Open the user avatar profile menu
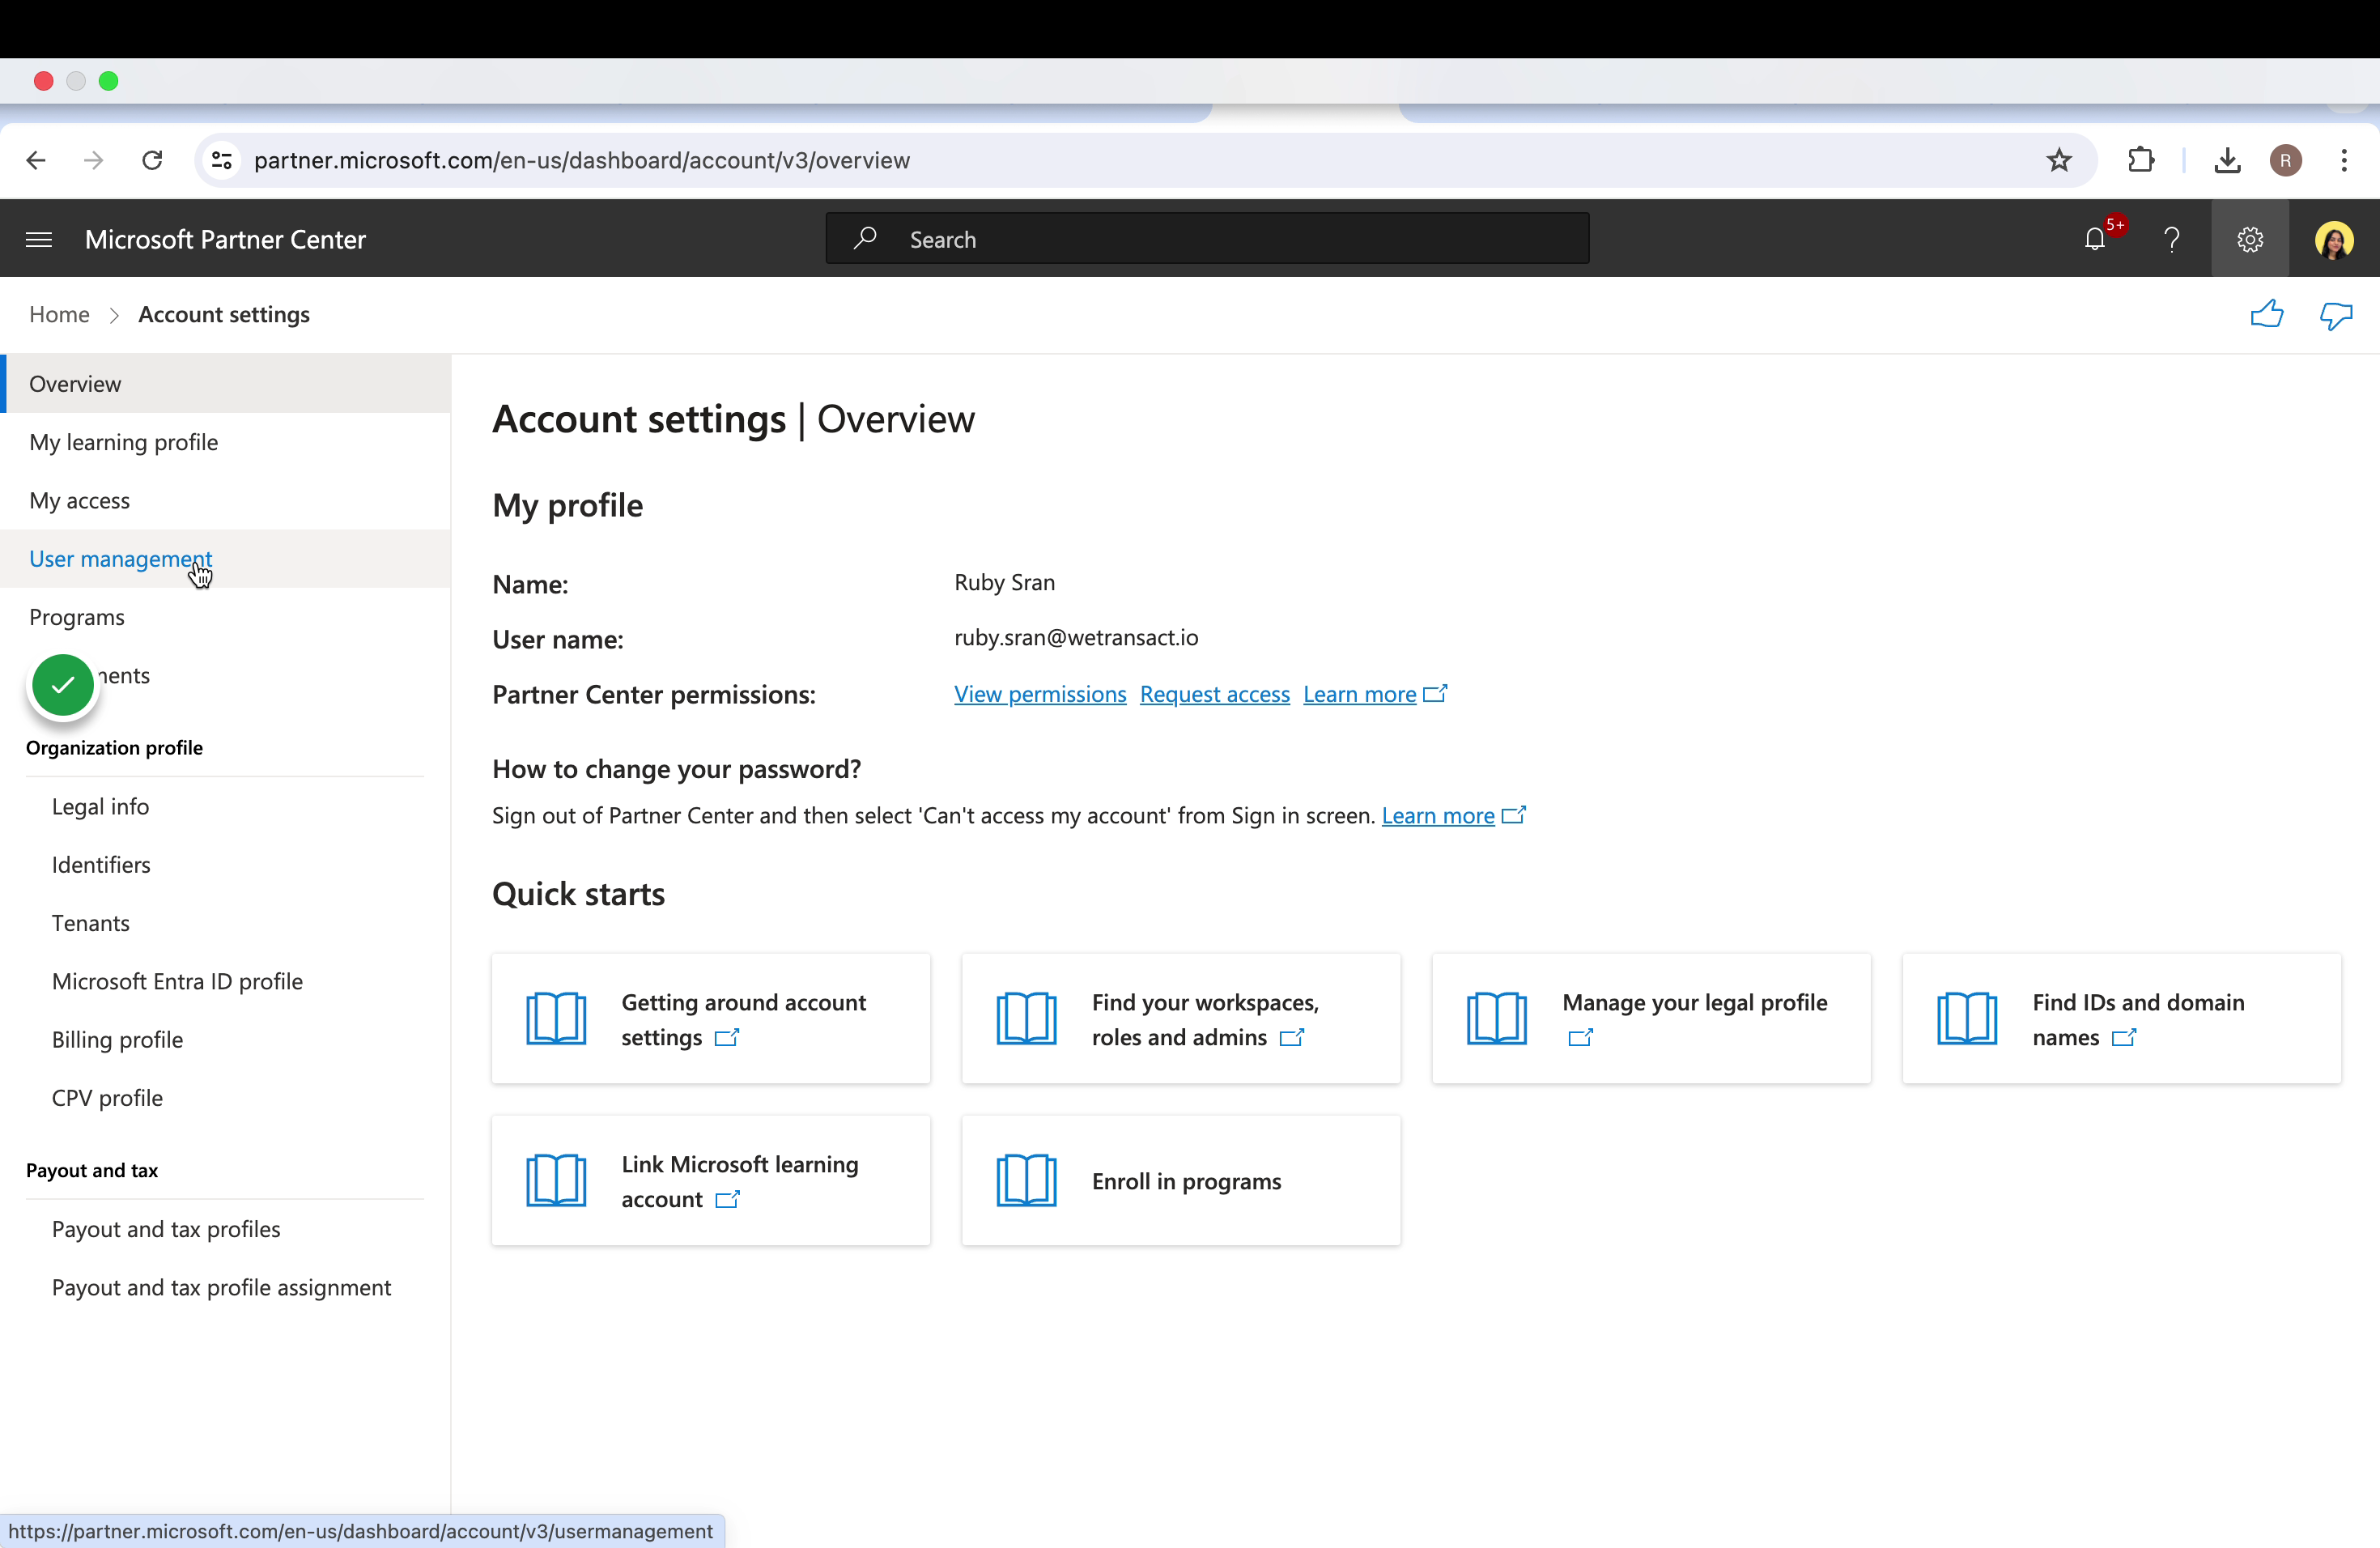 point(2334,240)
